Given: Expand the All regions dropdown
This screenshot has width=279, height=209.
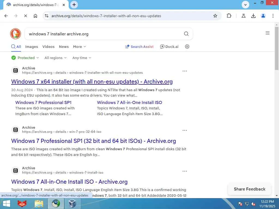Looking at the screenshot, I should tap(56, 58).
